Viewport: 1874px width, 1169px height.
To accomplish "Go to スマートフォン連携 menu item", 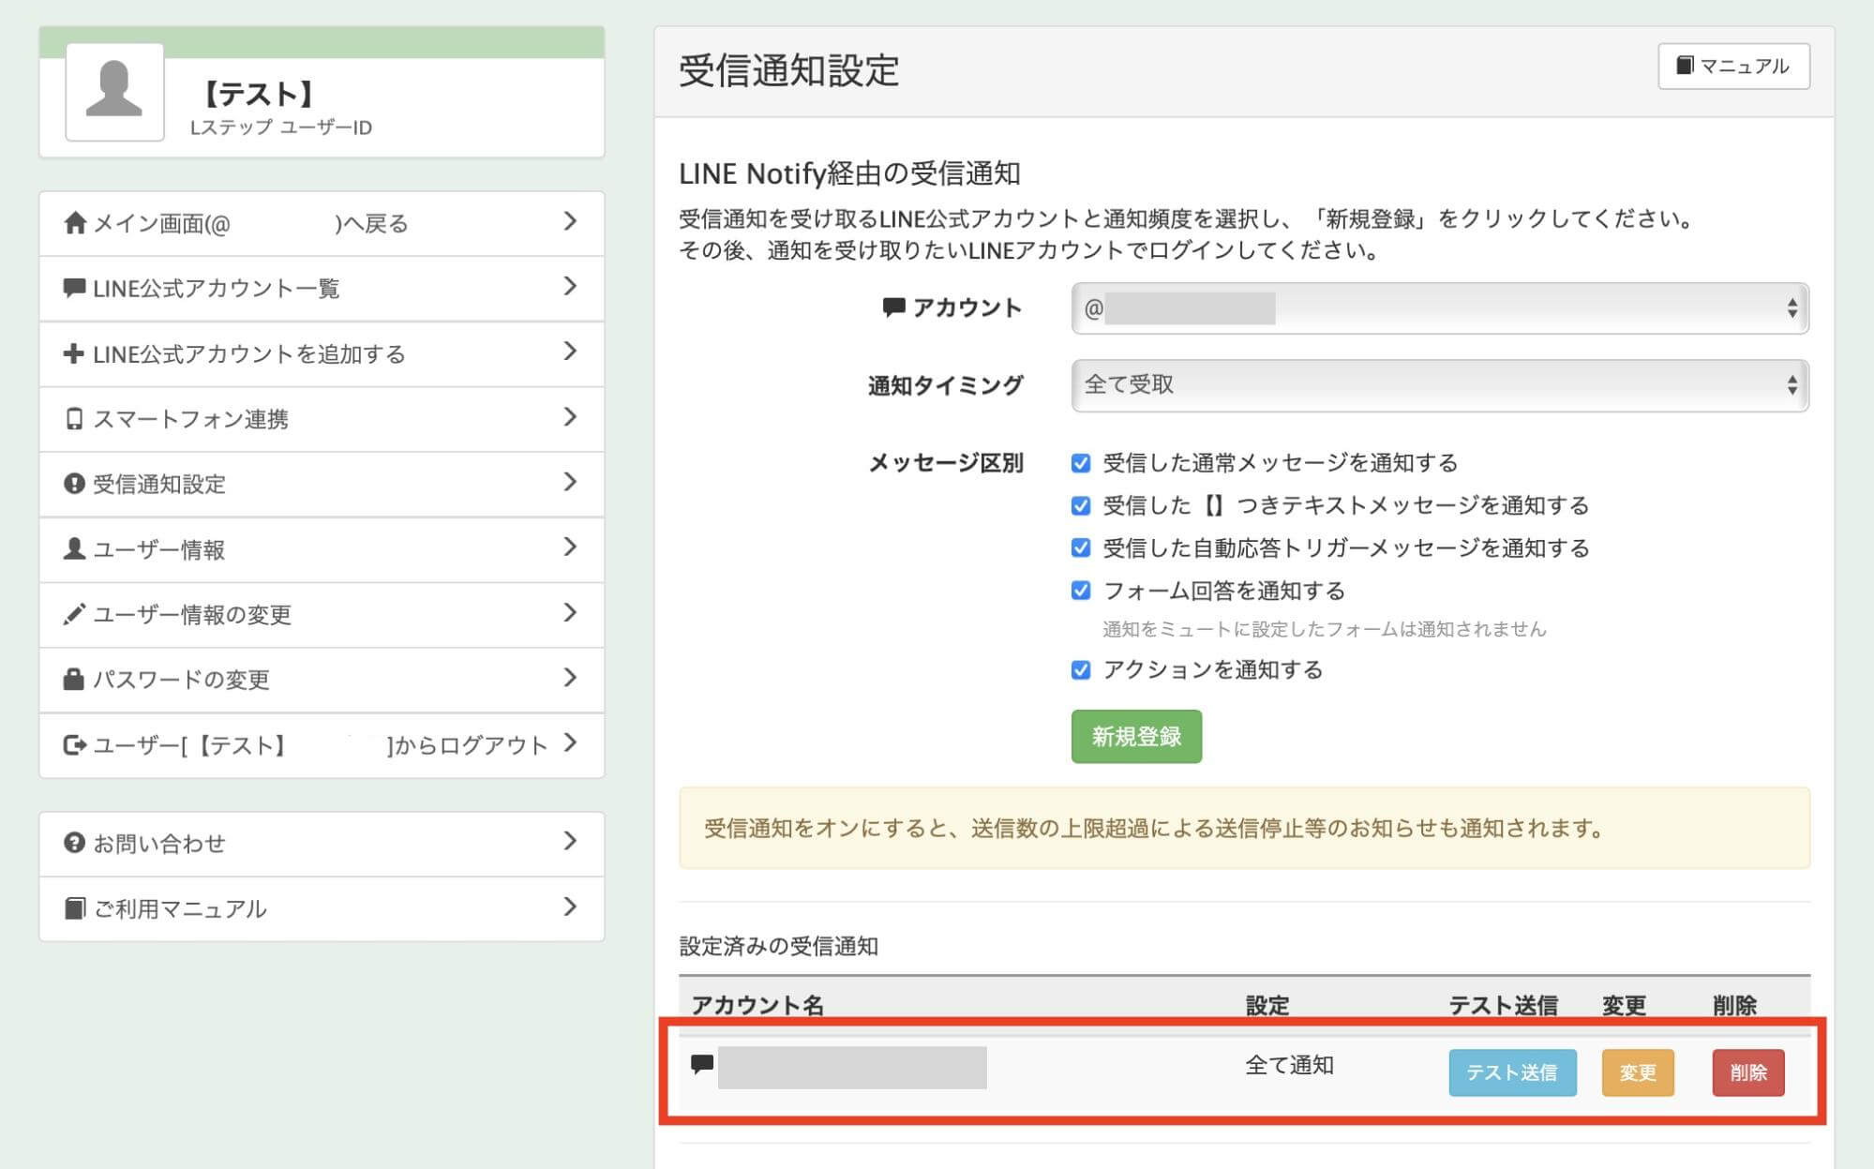I will [x=322, y=419].
